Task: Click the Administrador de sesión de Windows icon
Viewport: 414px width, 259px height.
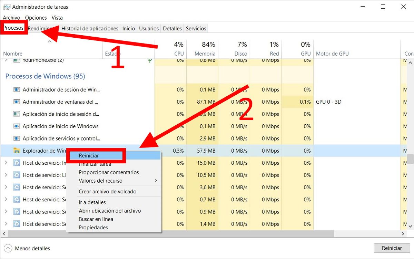Action: 17,89
